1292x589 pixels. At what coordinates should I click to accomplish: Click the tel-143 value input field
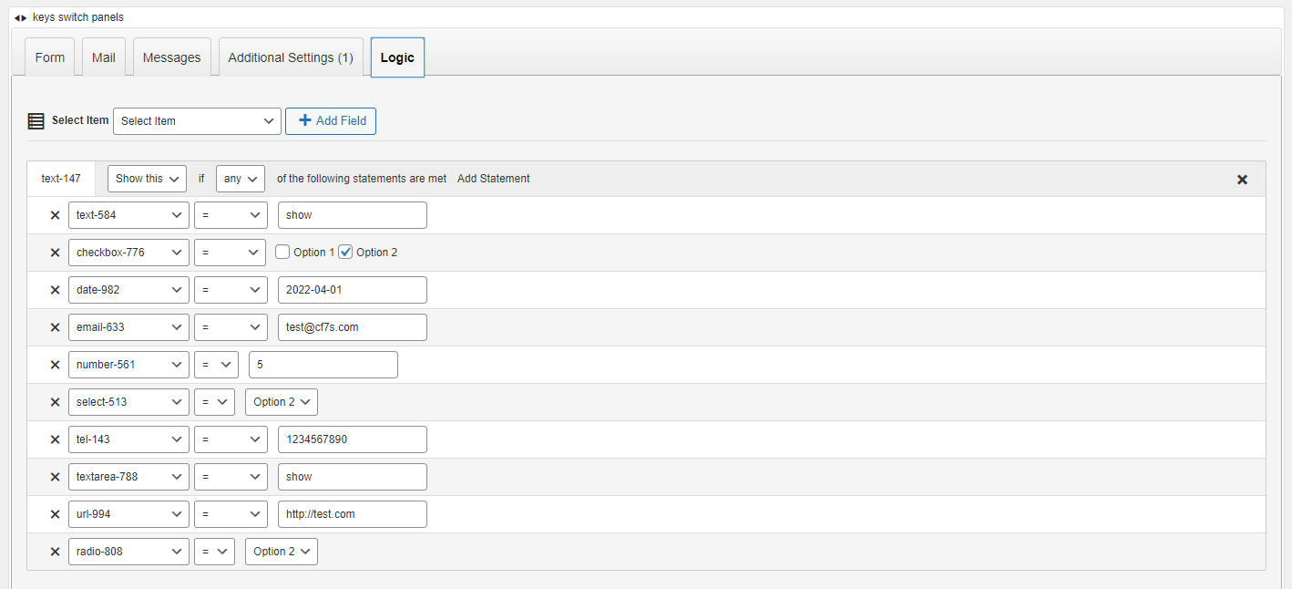click(x=352, y=439)
